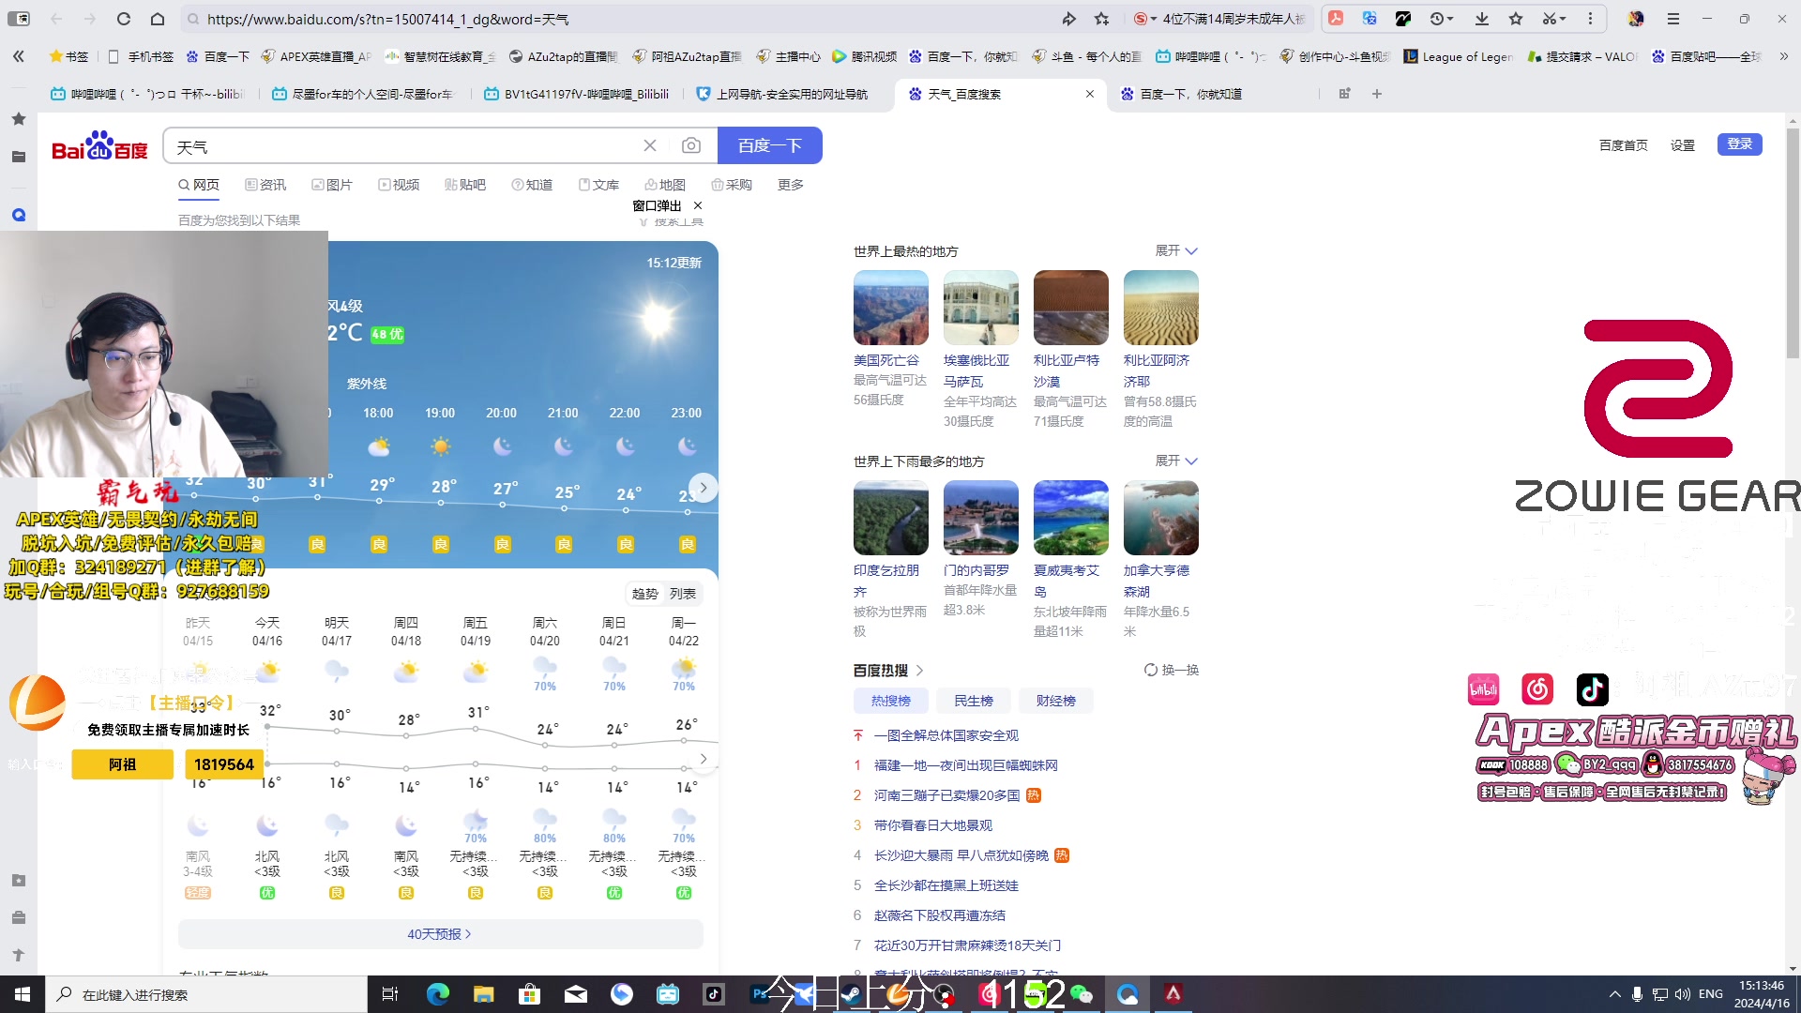Open the 40天预报 link

439,934
